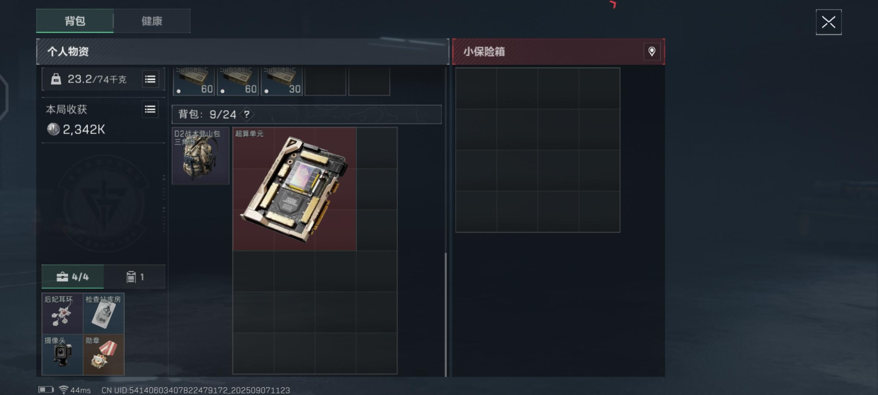Select the 超算单元 item in backpack
Screen dimensions: 878x395
[294, 189]
